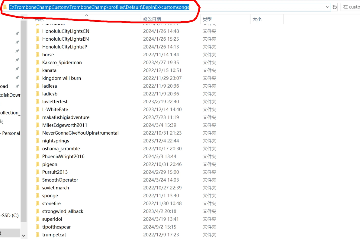Open the Personal item in navigation pane
Viewport: 360px width, 243px height.
point(10,133)
